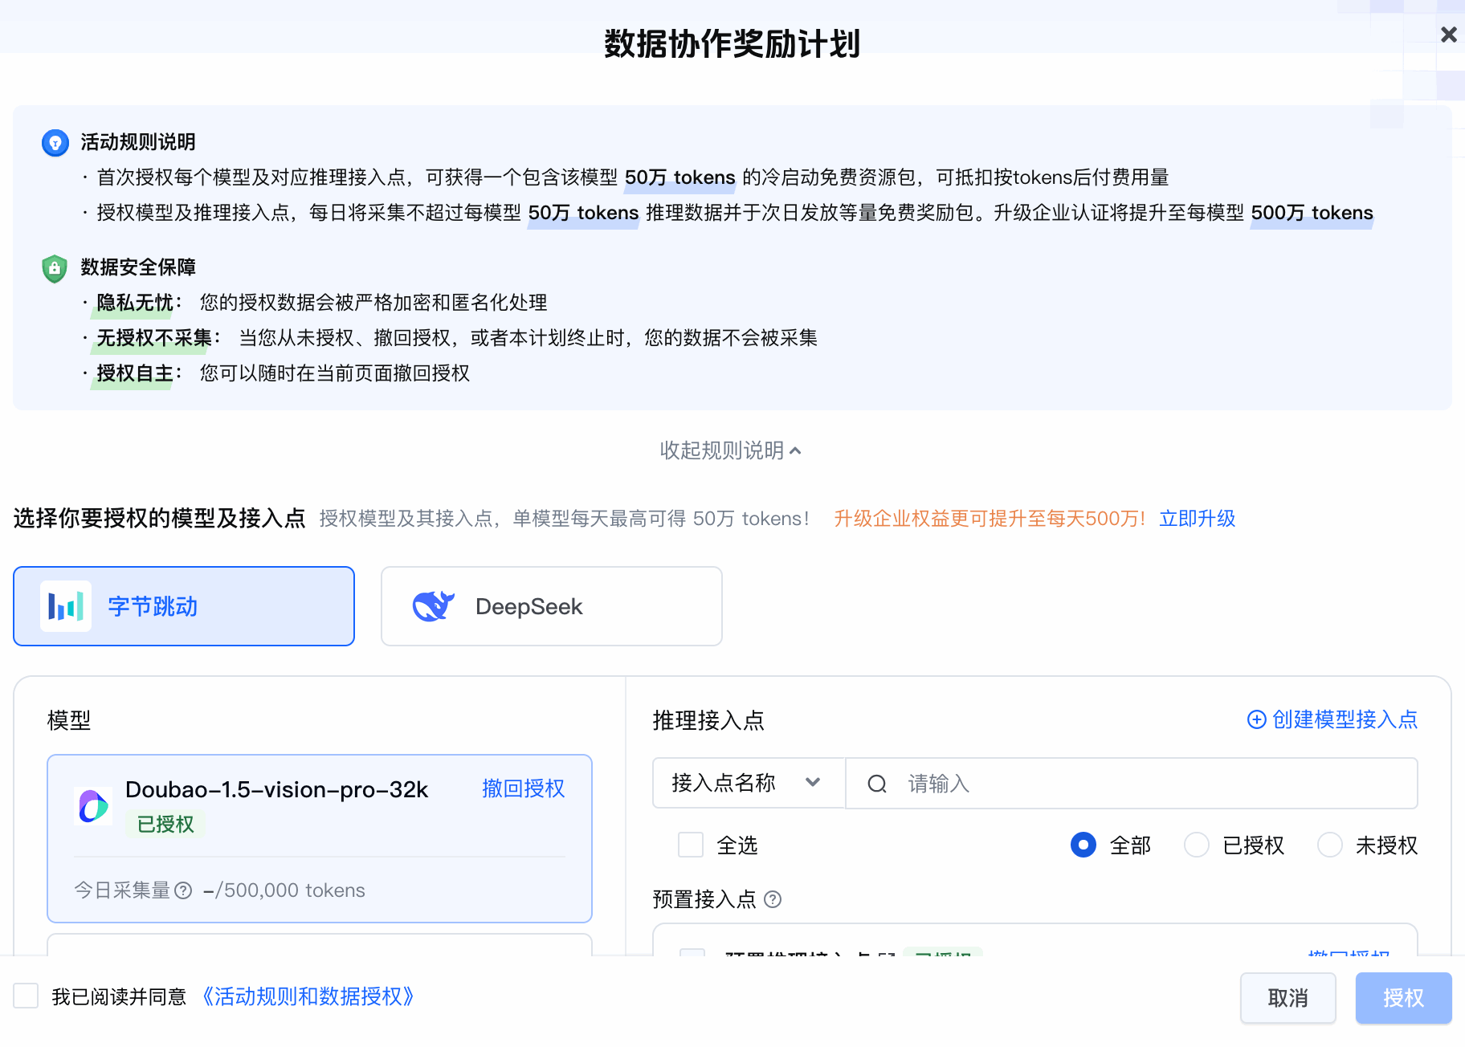This screenshot has height=1047, width=1465.
Task: Type in the 请输入 search field
Action: pos(1004,783)
